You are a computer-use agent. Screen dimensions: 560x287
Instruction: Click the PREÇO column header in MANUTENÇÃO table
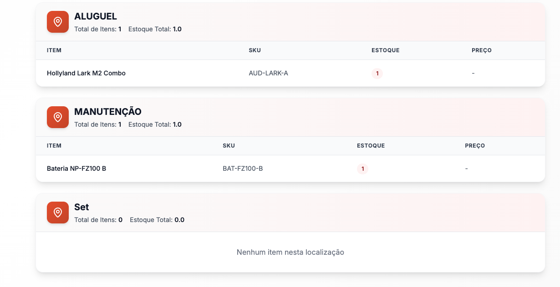click(x=475, y=146)
